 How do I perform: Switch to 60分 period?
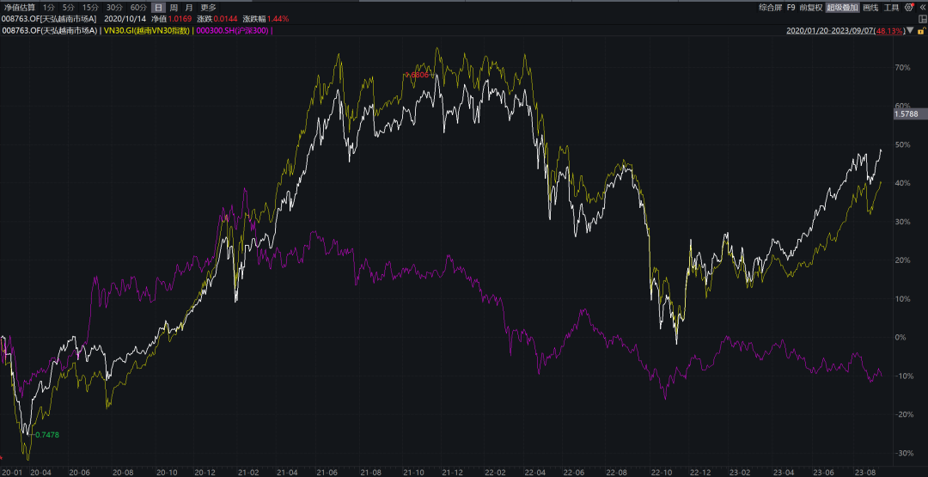click(x=138, y=8)
